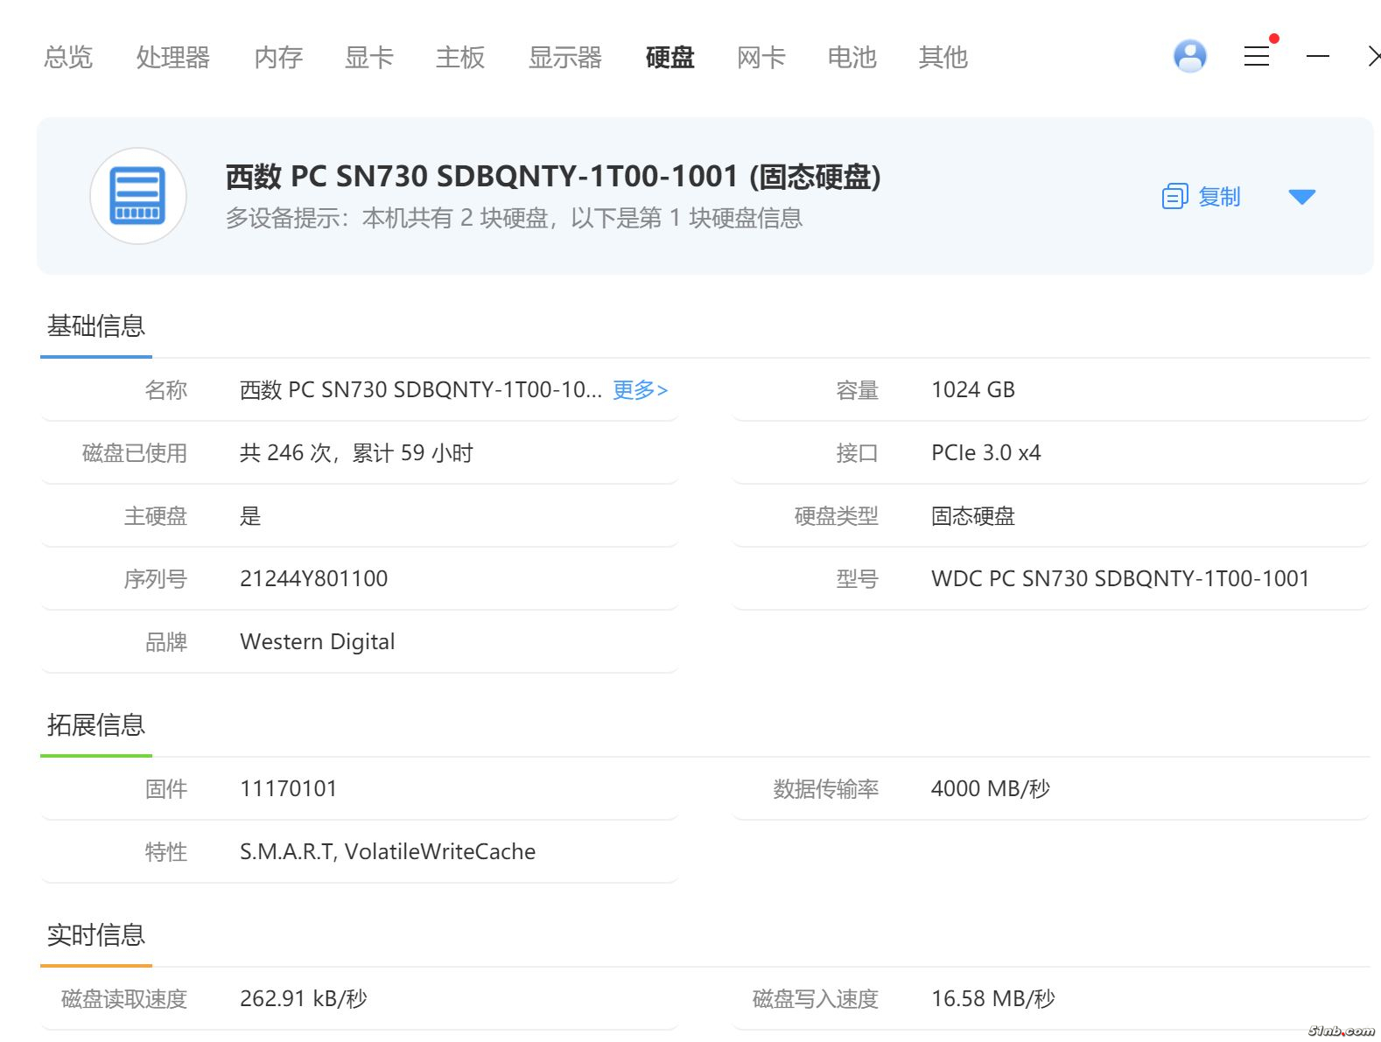
Task: Go to the 内存 memory tab
Action: [277, 58]
